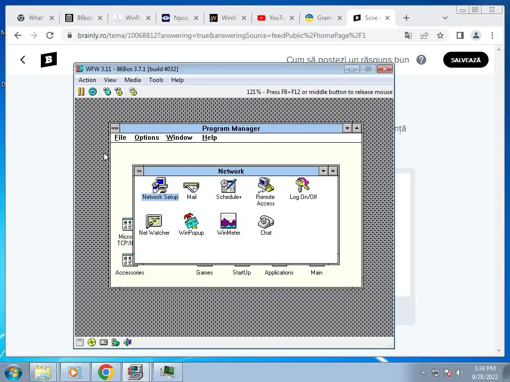Image resolution: width=510 pixels, height=382 pixels.
Task: Open Chrome from the taskbar
Action: [x=106, y=372]
